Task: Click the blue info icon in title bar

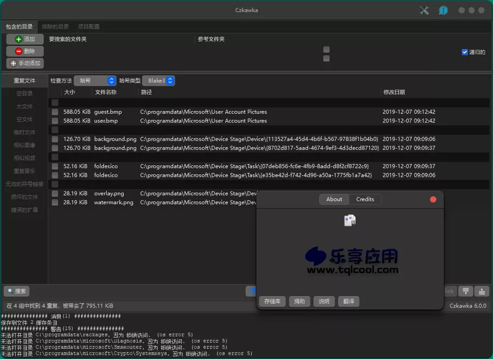Action: pos(443,10)
